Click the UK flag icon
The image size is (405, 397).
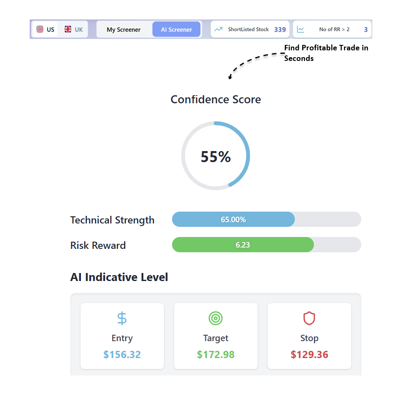pyautogui.click(x=67, y=29)
